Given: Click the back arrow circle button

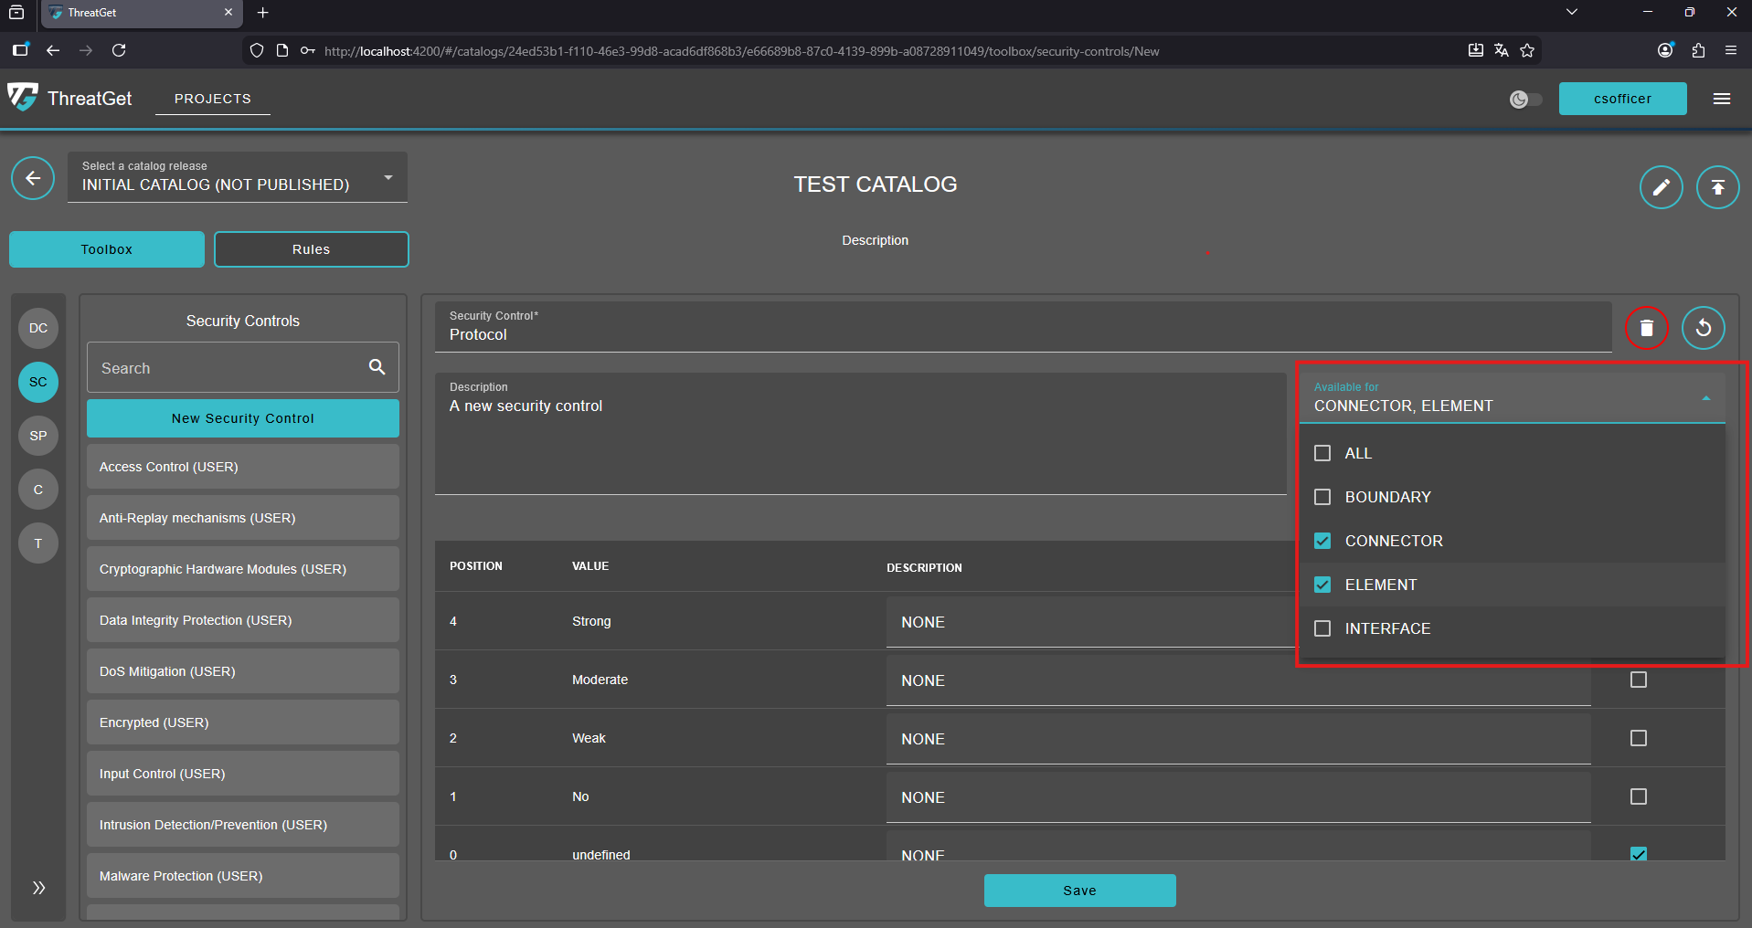Looking at the screenshot, I should (x=33, y=178).
